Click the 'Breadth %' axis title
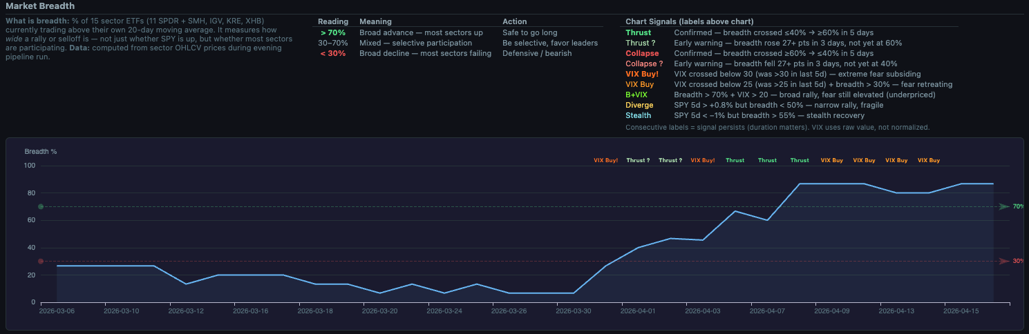Screen dimensions: 1029x334 pos(41,151)
